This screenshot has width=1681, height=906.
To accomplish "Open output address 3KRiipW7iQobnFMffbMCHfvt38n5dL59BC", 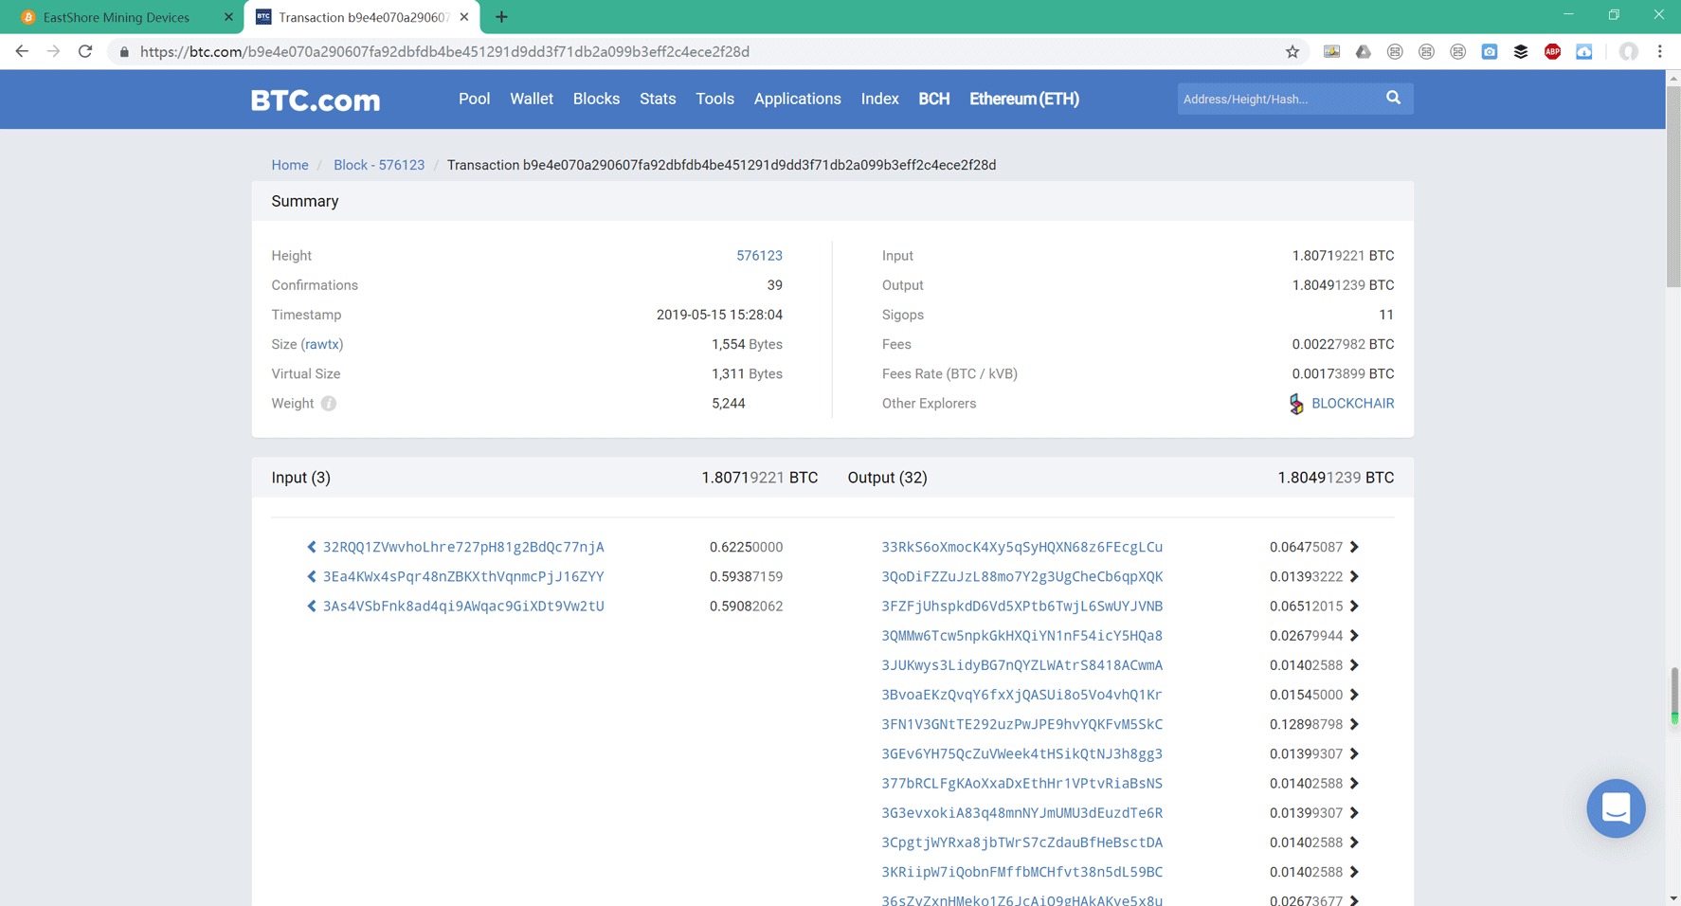I will click(1021, 872).
